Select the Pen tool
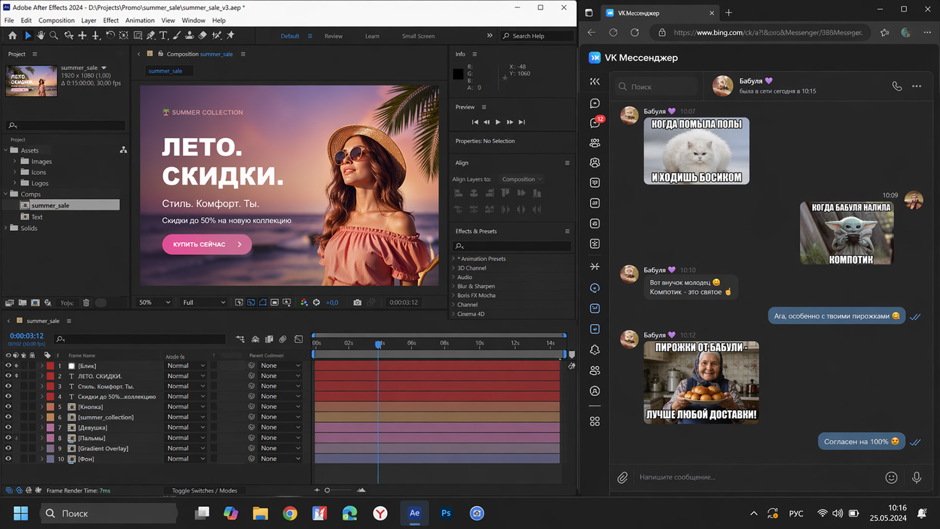The image size is (940, 529). coord(151,36)
